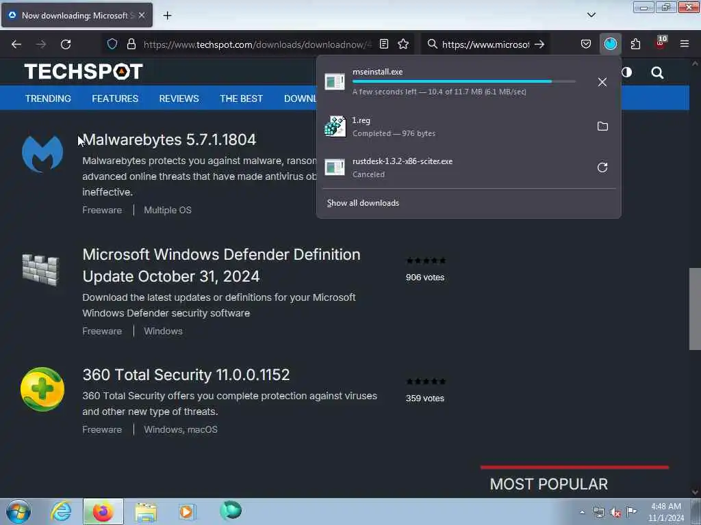The height and width of the screenshot is (525, 701).
Task: Open the tracking protection shield icon
Action: 112,44
